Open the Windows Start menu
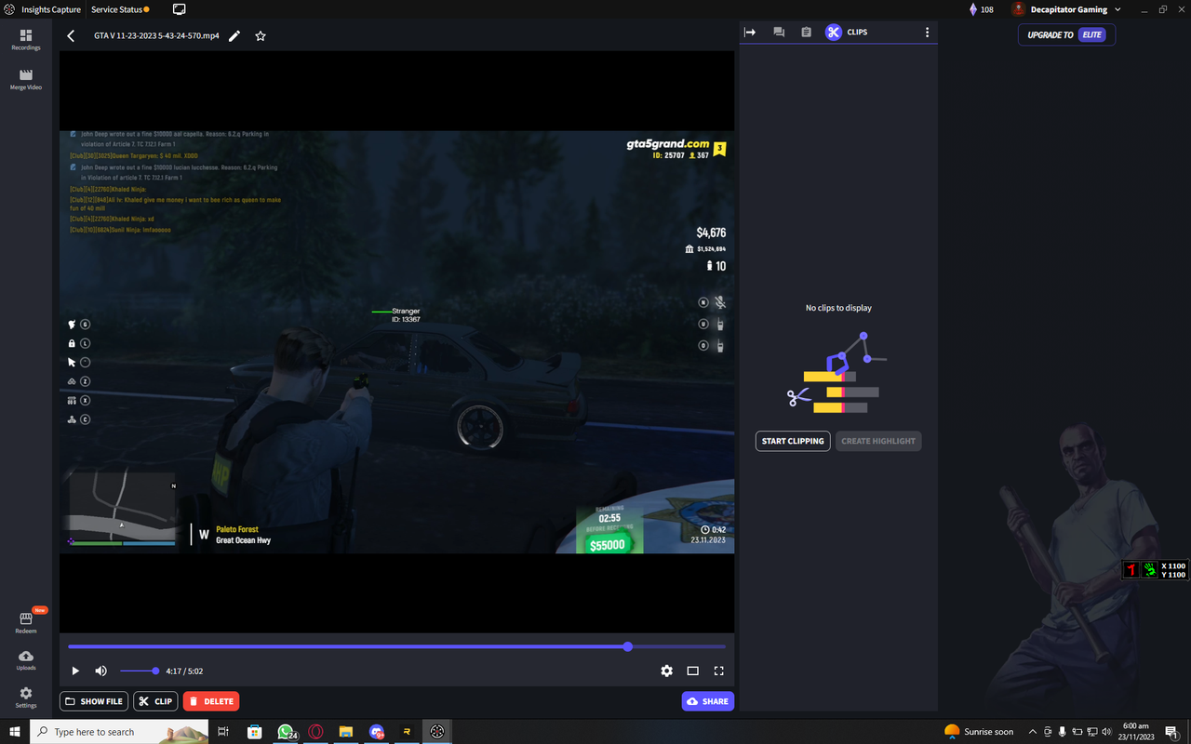1191x744 pixels. pos(15,732)
